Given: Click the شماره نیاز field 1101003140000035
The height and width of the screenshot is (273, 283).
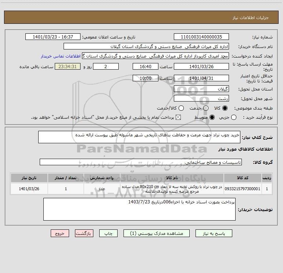Looking at the screenshot, I should coord(201,37).
